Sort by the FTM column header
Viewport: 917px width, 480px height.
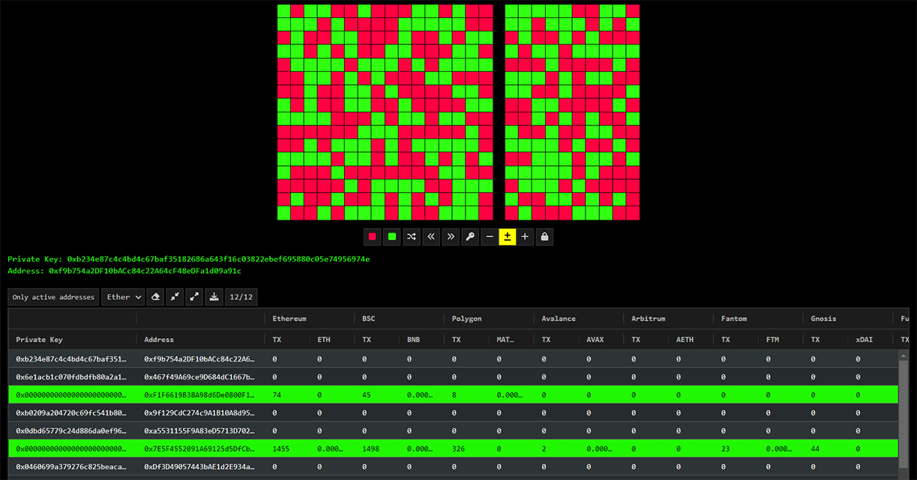coord(781,340)
